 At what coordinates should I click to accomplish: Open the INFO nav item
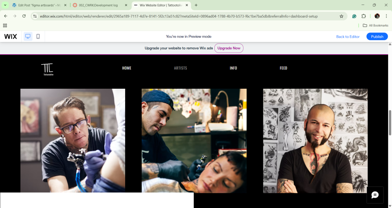[233, 68]
